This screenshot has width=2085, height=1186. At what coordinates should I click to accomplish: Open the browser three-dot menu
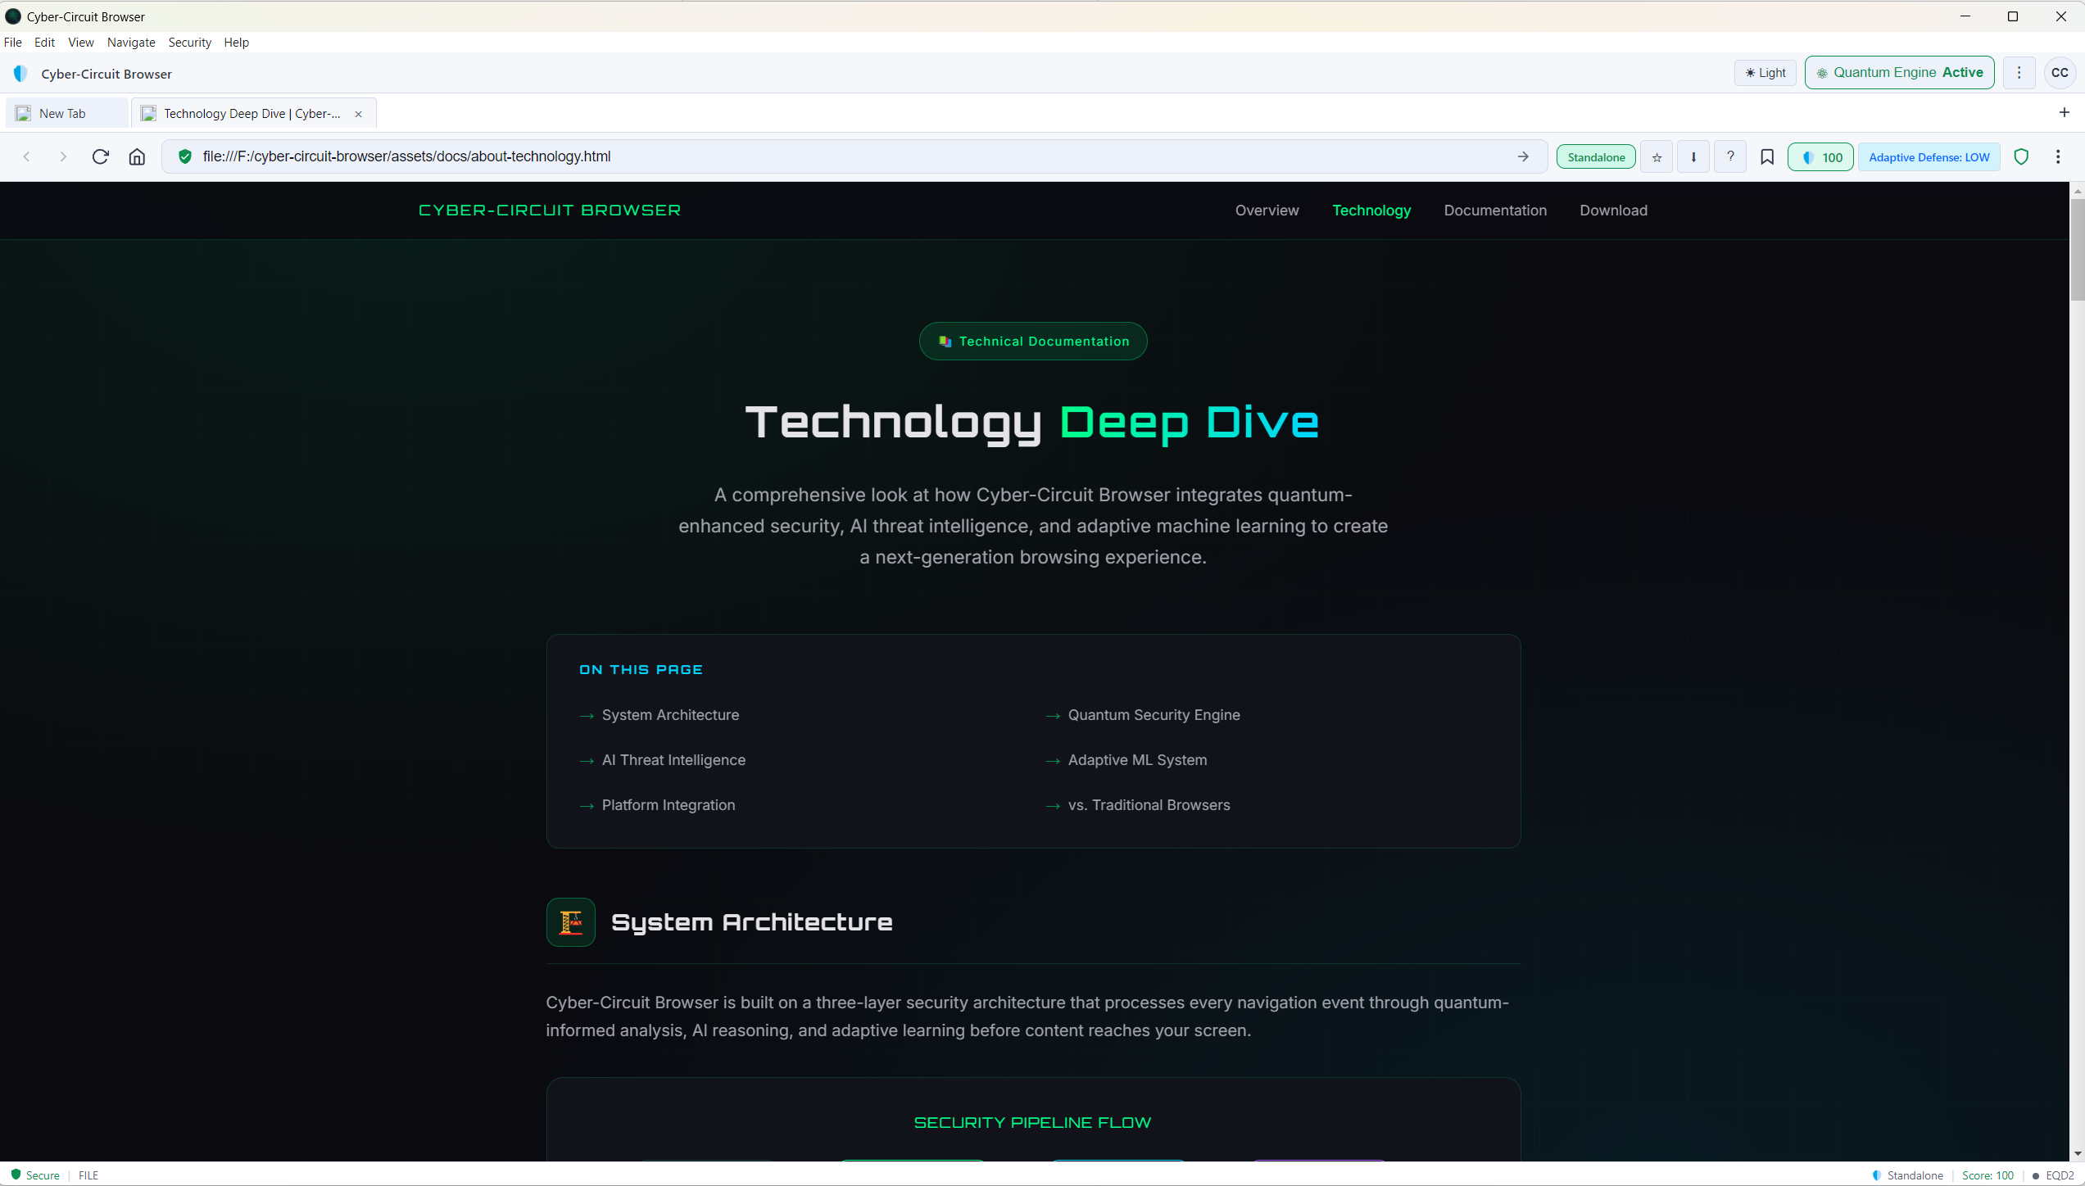tap(2059, 156)
